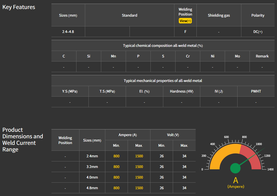Click the Y.S (MPa) header cell
The image size is (277, 196).
click(70, 91)
